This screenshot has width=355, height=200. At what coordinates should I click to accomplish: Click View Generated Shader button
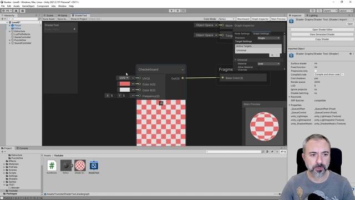tap(322, 34)
